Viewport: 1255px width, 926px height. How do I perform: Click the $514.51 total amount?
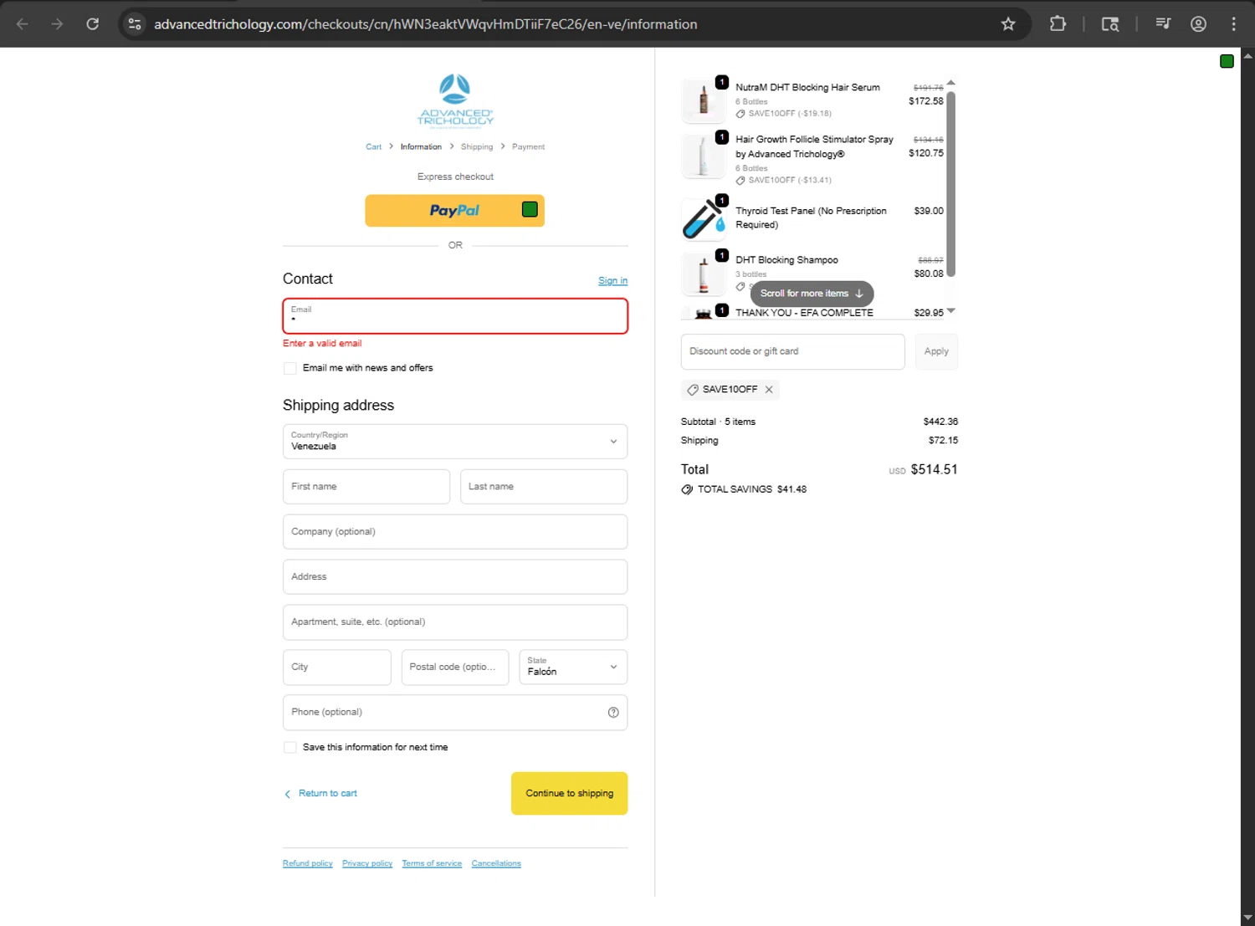point(934,470)
